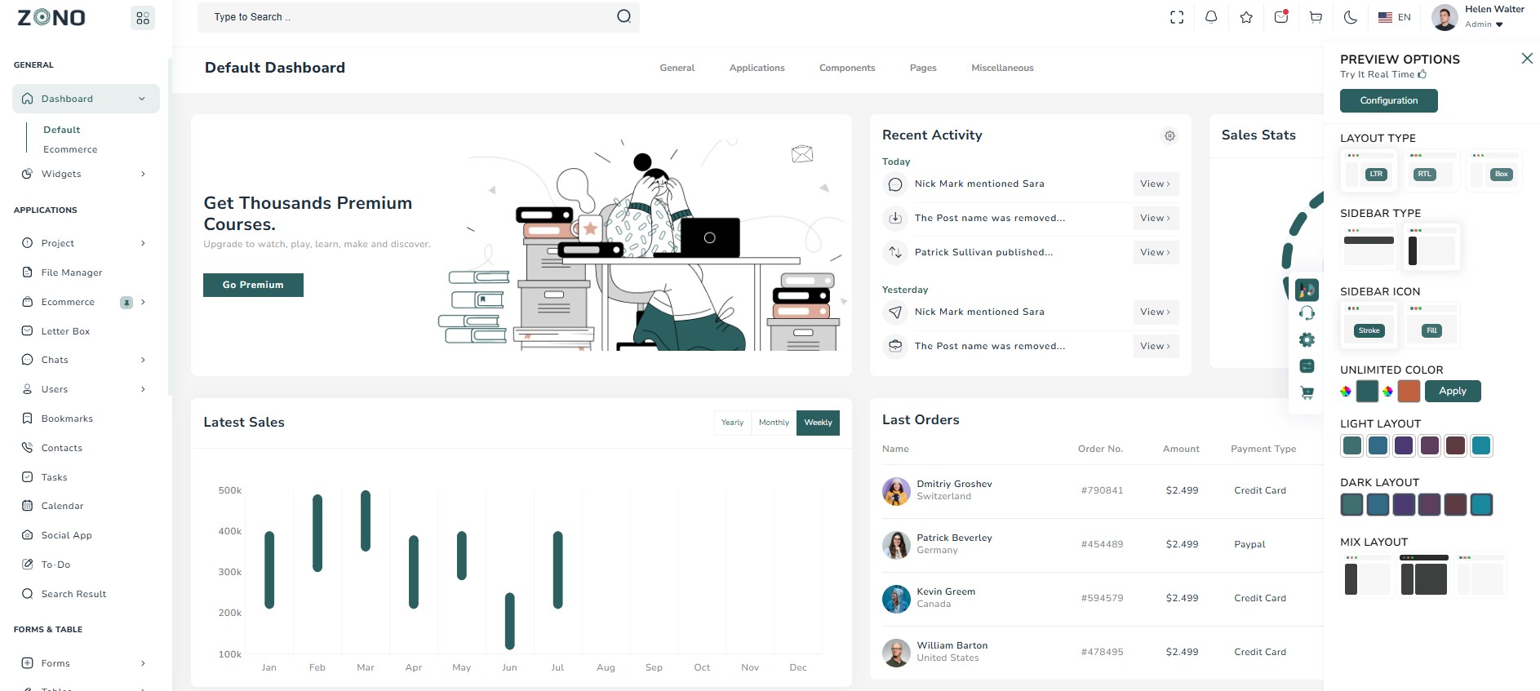This screenshot has height=691, width=1540.
Task: Select the Box layout type
Action: (1495, 170)
